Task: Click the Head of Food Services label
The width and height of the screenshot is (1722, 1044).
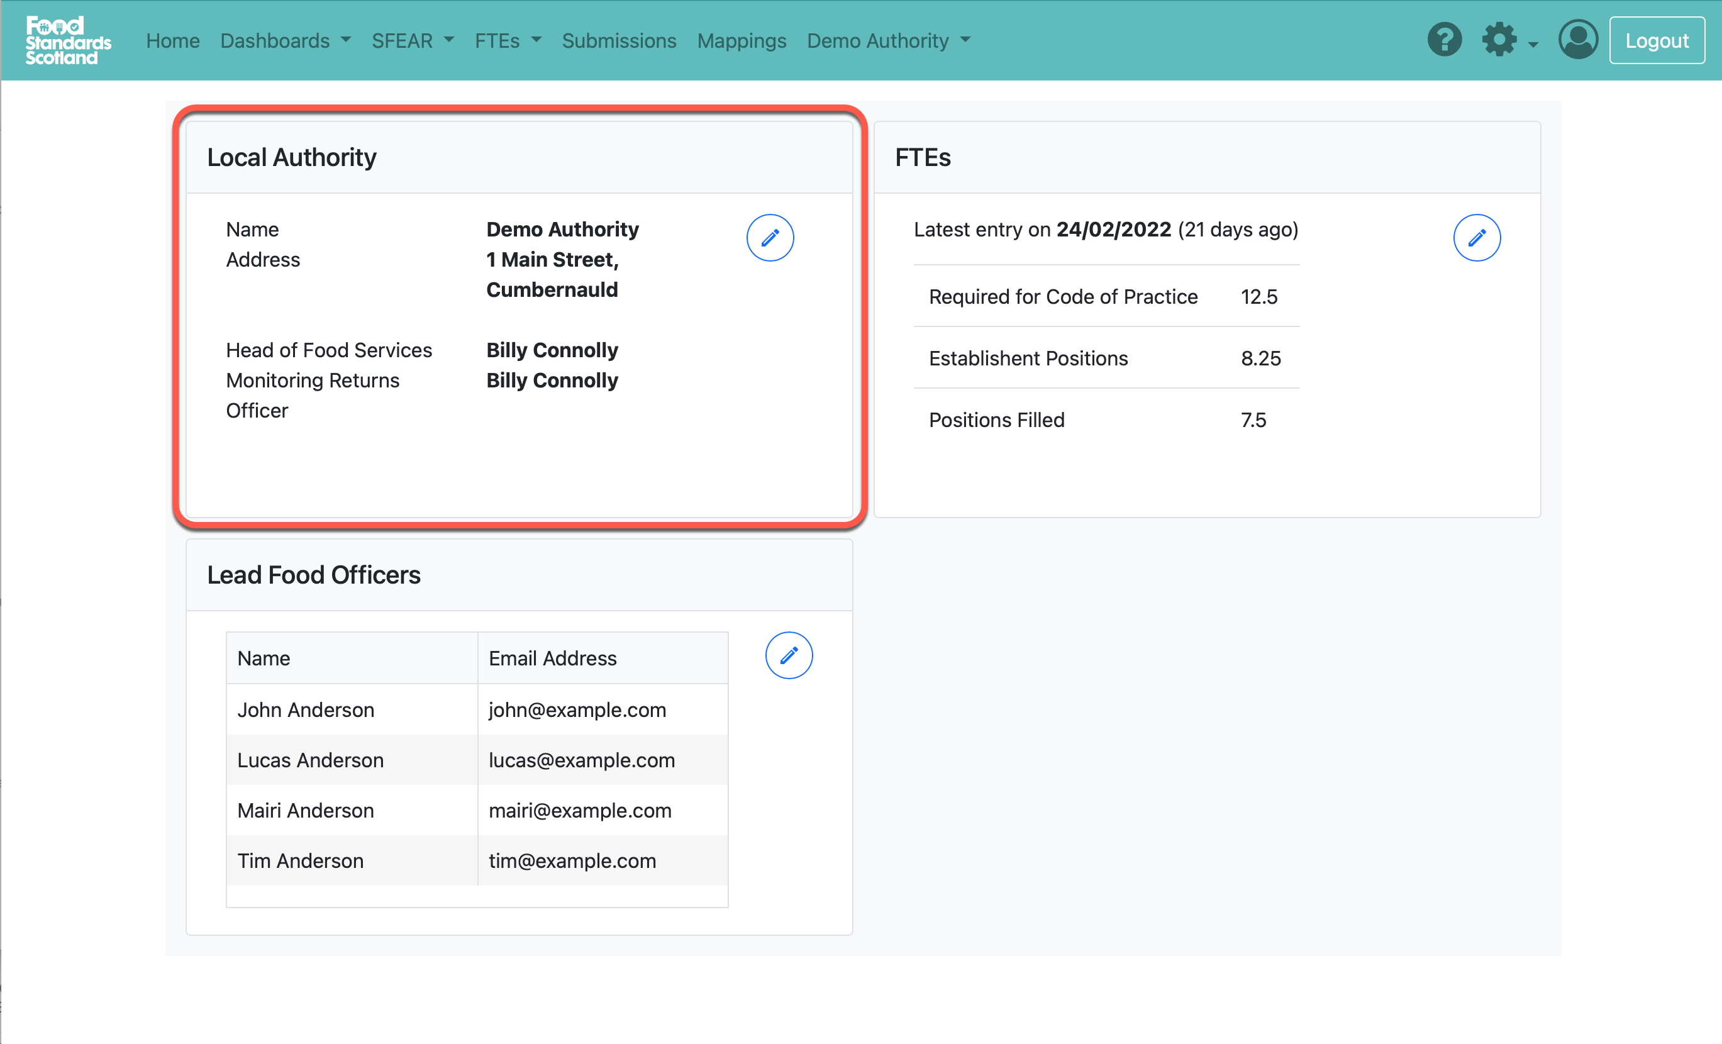Action: pyautogui.click(x=328, y=350)
